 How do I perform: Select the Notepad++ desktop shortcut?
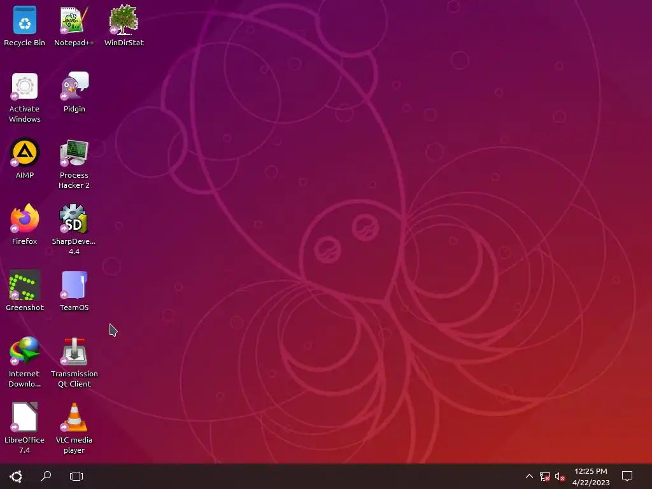(x=74, y=20)
